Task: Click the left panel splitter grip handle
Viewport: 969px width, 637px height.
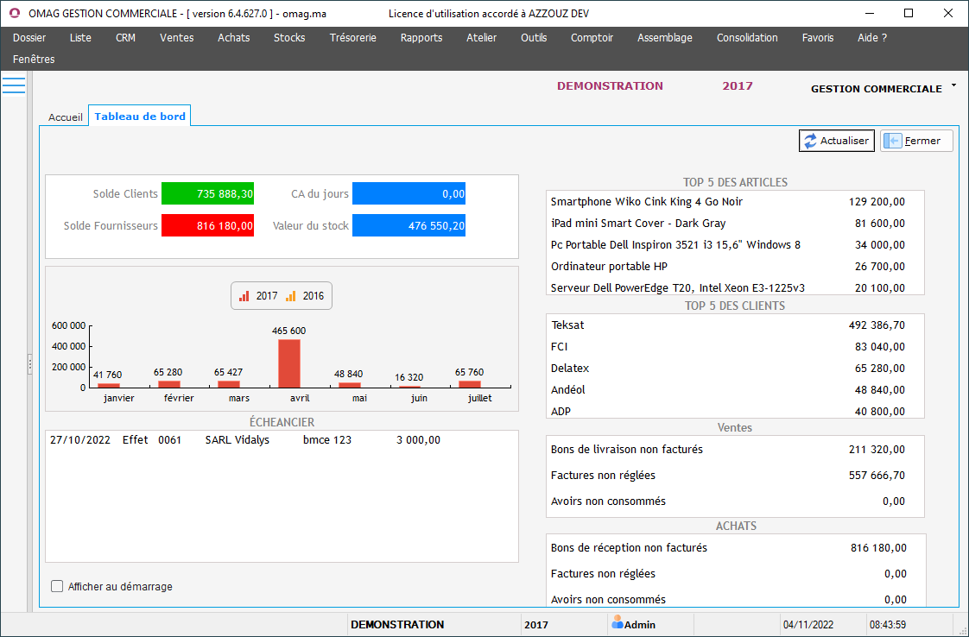Action: (29, 364)
